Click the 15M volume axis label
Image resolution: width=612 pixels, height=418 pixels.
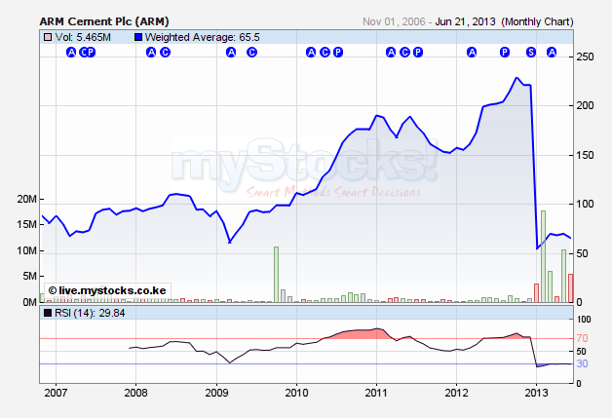(x=26, y=225)
